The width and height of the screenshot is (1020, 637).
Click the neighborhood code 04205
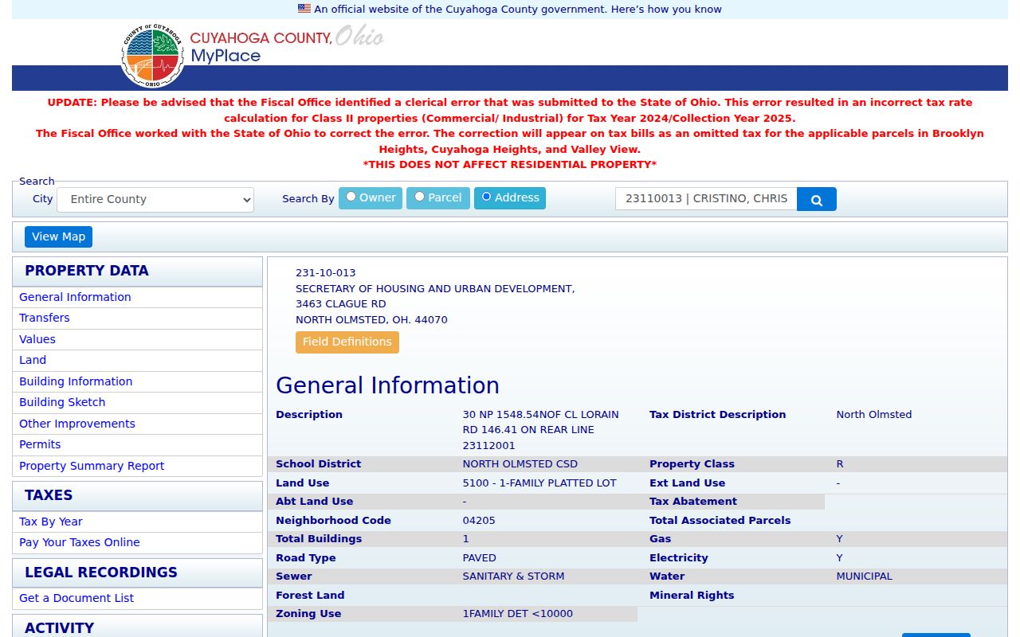pos(479,521)
